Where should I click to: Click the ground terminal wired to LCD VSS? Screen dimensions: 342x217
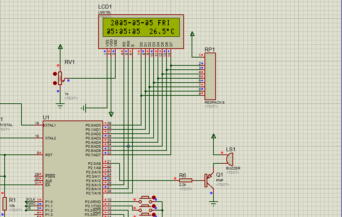[x=84, y=108]
